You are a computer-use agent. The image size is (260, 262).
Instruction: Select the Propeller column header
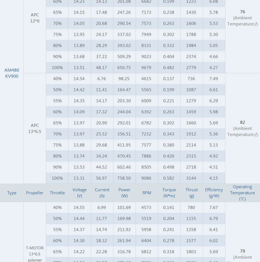pyautogui.click(x=35, y=193)
